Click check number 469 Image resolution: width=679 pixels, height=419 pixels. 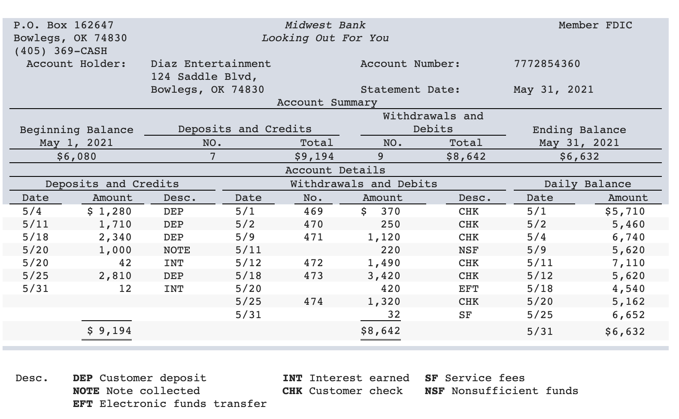[x=313, y=212]
